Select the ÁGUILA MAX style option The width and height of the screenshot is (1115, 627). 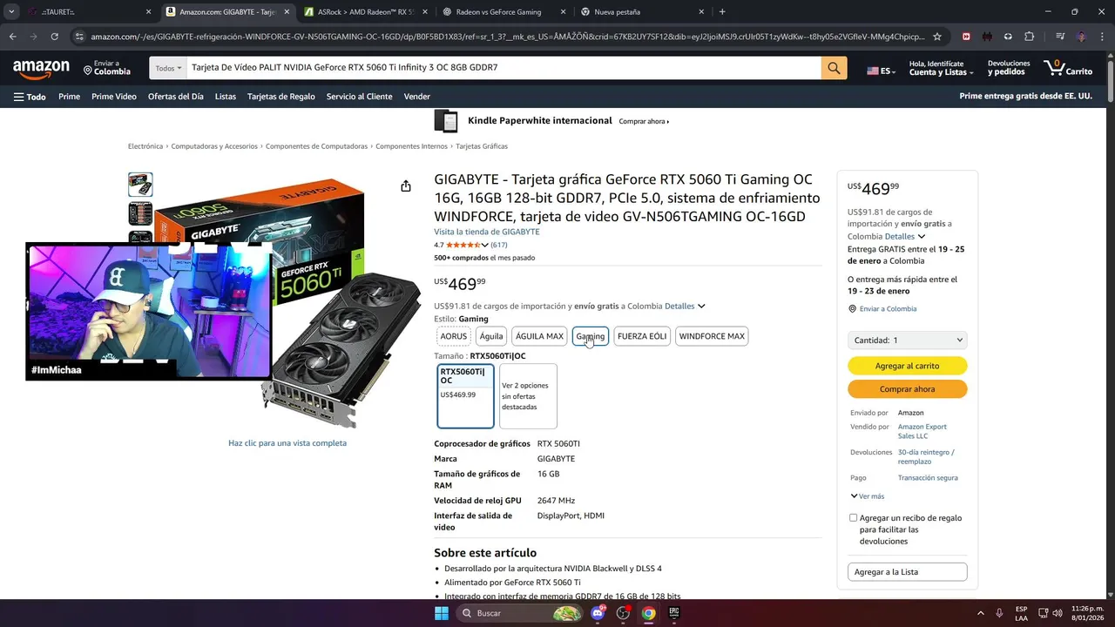tap(539, 336)
